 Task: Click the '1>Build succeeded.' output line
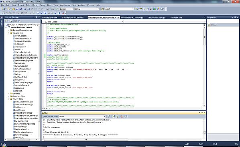tap(52, 127)
